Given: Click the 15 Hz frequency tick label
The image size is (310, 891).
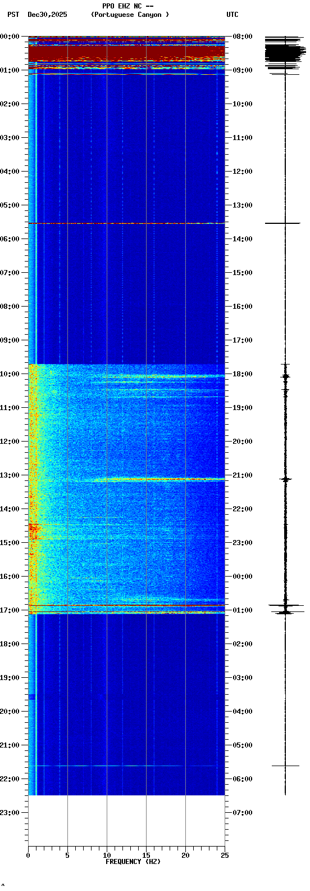Looking at the screenshot, I should click(x=146, y=856).
